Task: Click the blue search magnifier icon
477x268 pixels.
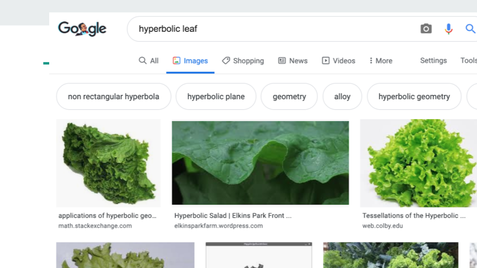Action: (470, 29)
